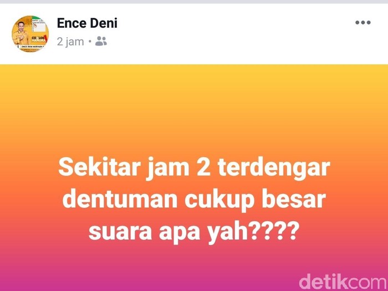Screen dimensions: 388x291
Task: Open the 'Ence Deni' profile name link
Action: tap(87, 23)
